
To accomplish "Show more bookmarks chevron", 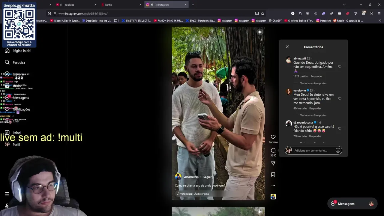I will point(380,21).
